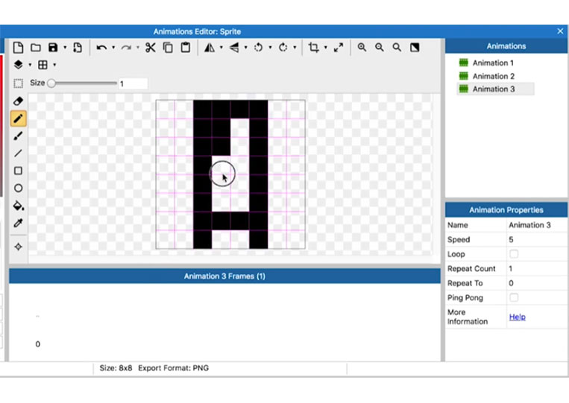Flip the image horizontally
This screenshot has width=569, height=403.
click(210, 48)
